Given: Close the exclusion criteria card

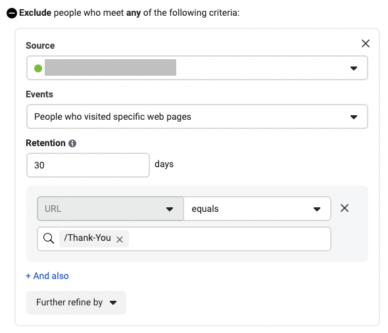Looking at the screenshot, I should click(x=366, y=43).
